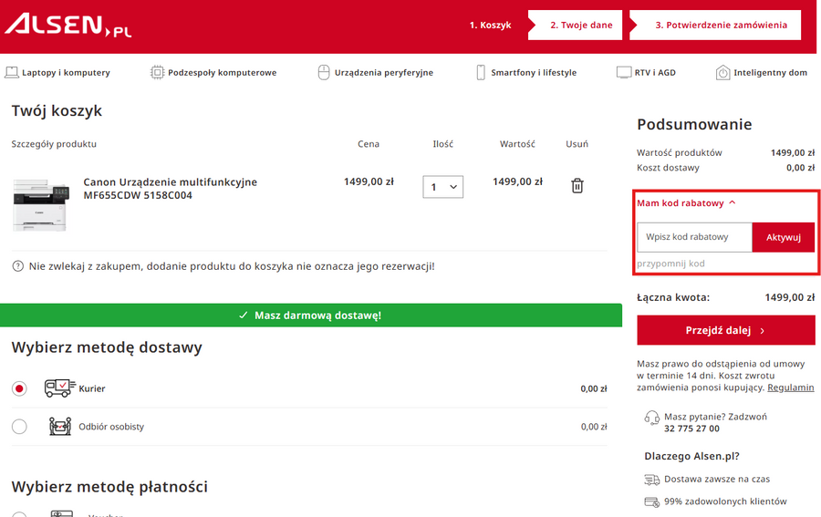The image size is (821, 517).
Task: Open the 2. Twoje dane step
Action: tap(580, 26)
